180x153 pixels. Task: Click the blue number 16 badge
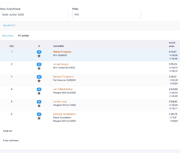click(39, 89)
